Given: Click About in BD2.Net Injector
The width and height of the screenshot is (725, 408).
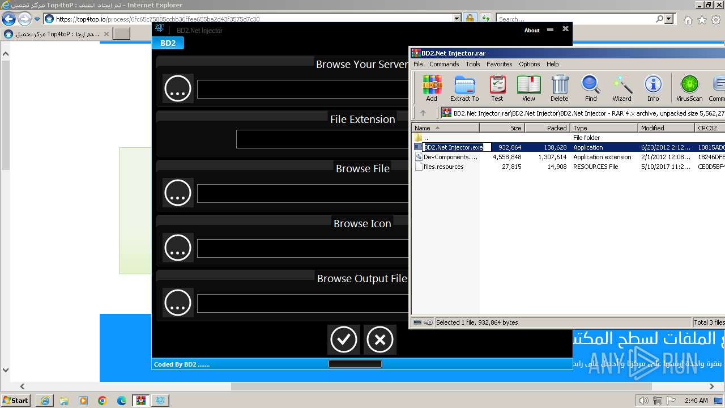Looking at the screenshot, I should (532, 31).
